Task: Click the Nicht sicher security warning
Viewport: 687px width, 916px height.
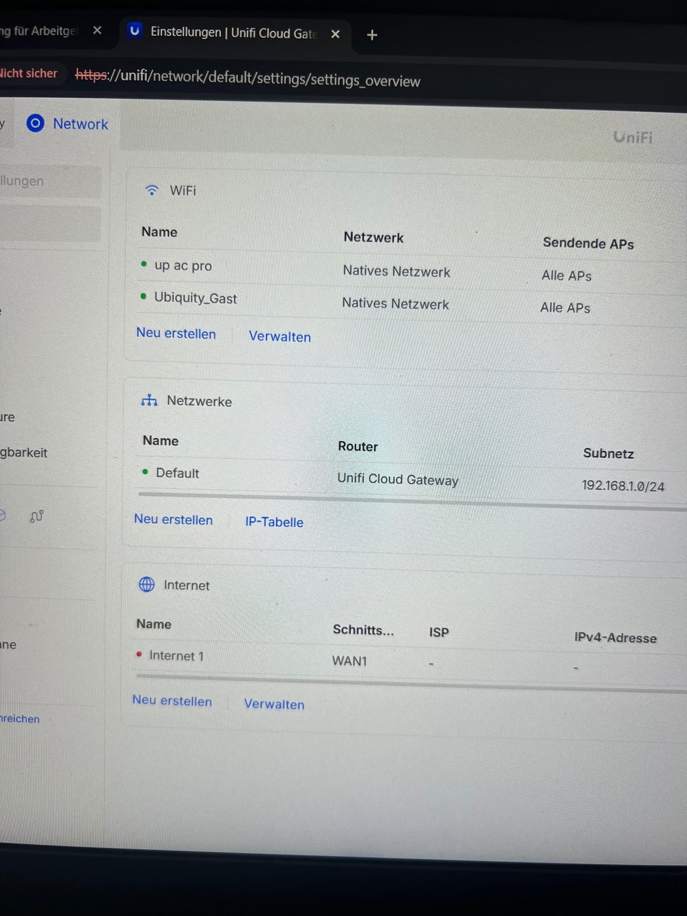Action: point(29,73)
